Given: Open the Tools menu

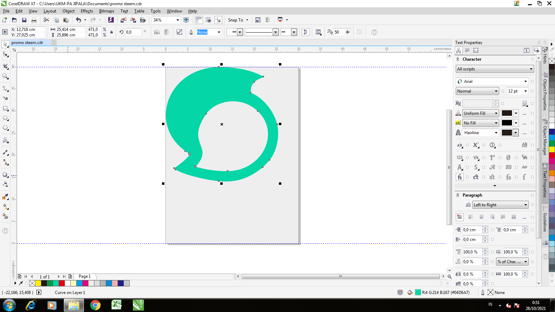Looking at the screenshot, I should (155, 11).
